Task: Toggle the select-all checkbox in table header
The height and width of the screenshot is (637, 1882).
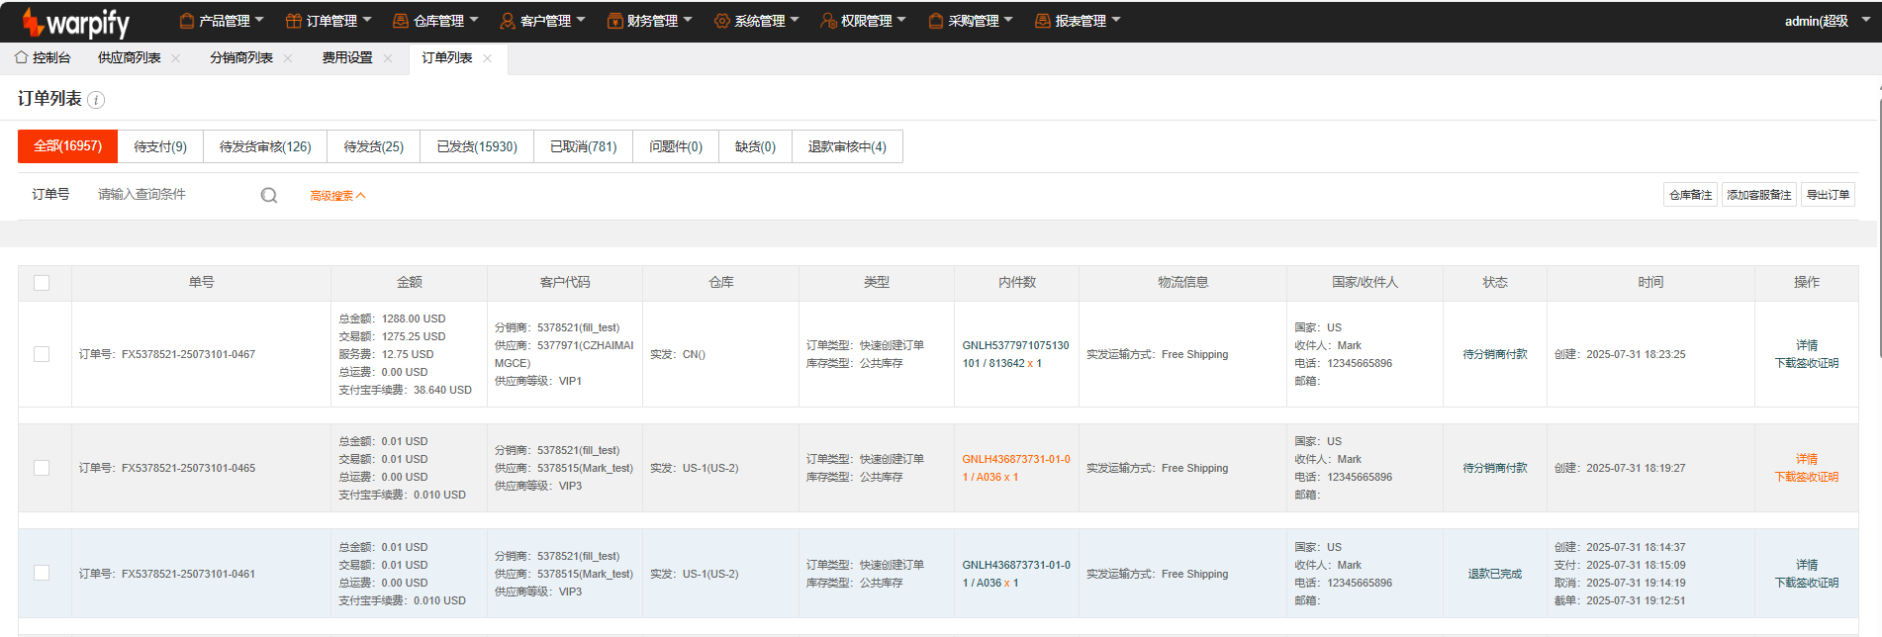Action: click(x=42, y=283)
